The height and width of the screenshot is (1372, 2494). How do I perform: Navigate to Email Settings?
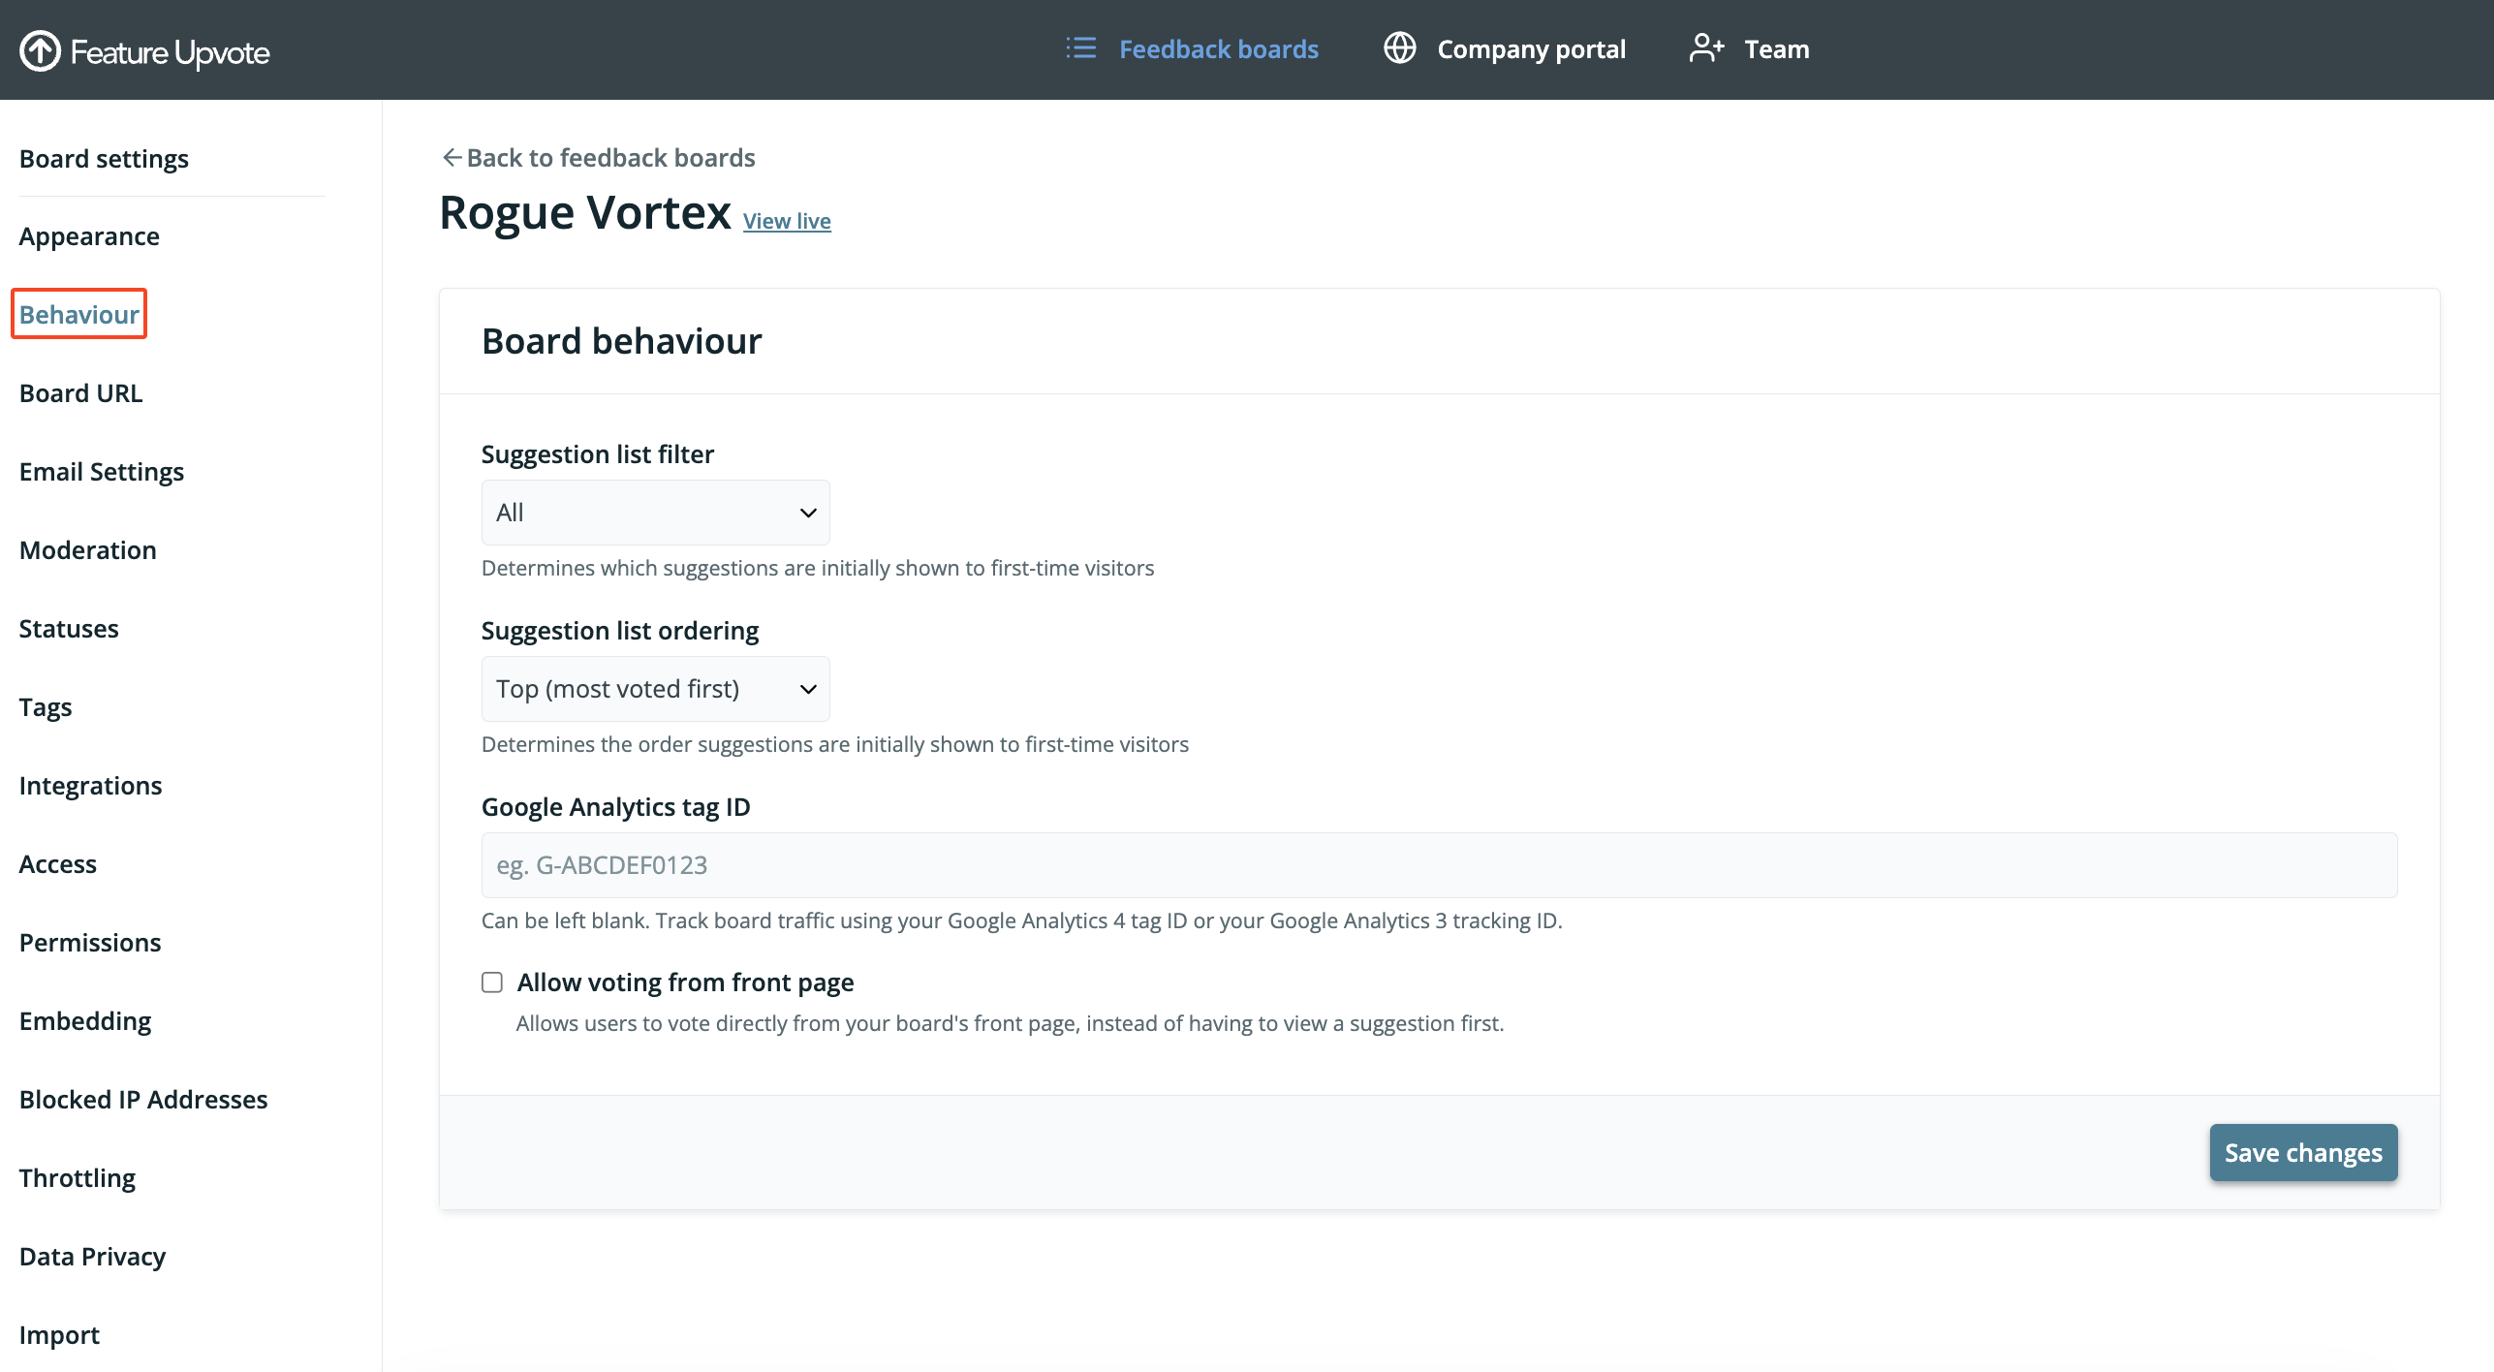coord(102,472)
